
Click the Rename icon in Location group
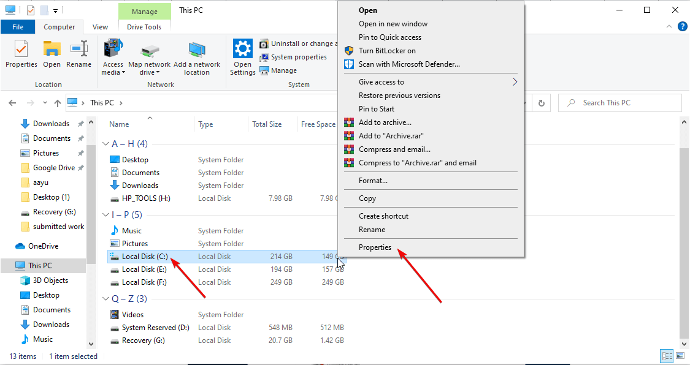point(79,55)
